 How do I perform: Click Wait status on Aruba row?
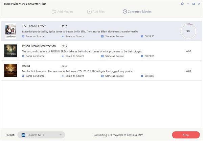(x=188, y=71)
